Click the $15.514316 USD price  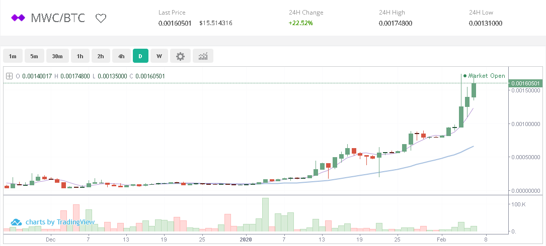(x=216, y=24)
